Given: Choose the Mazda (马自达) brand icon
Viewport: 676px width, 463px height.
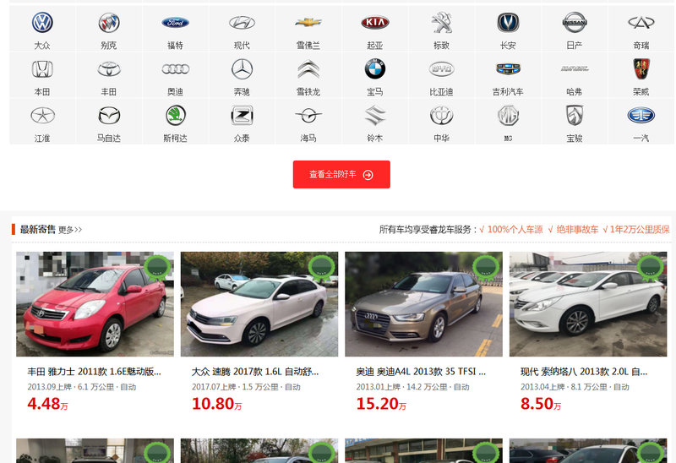Looking at the screenshot, I should pyautogui.click(x=109, y=116).
